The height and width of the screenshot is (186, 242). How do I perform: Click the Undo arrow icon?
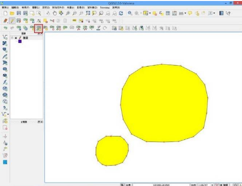click(6, 28)
